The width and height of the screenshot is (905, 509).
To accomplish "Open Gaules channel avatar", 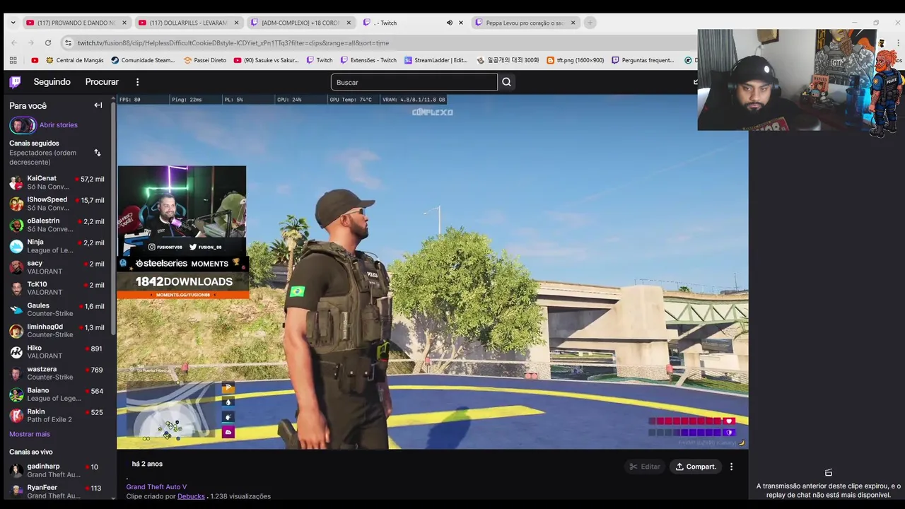I will 16,310.
